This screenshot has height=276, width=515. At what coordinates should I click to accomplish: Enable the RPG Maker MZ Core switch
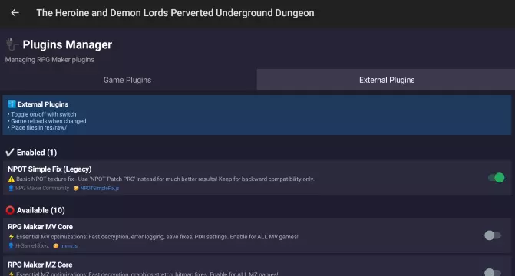tap(493, 272)
